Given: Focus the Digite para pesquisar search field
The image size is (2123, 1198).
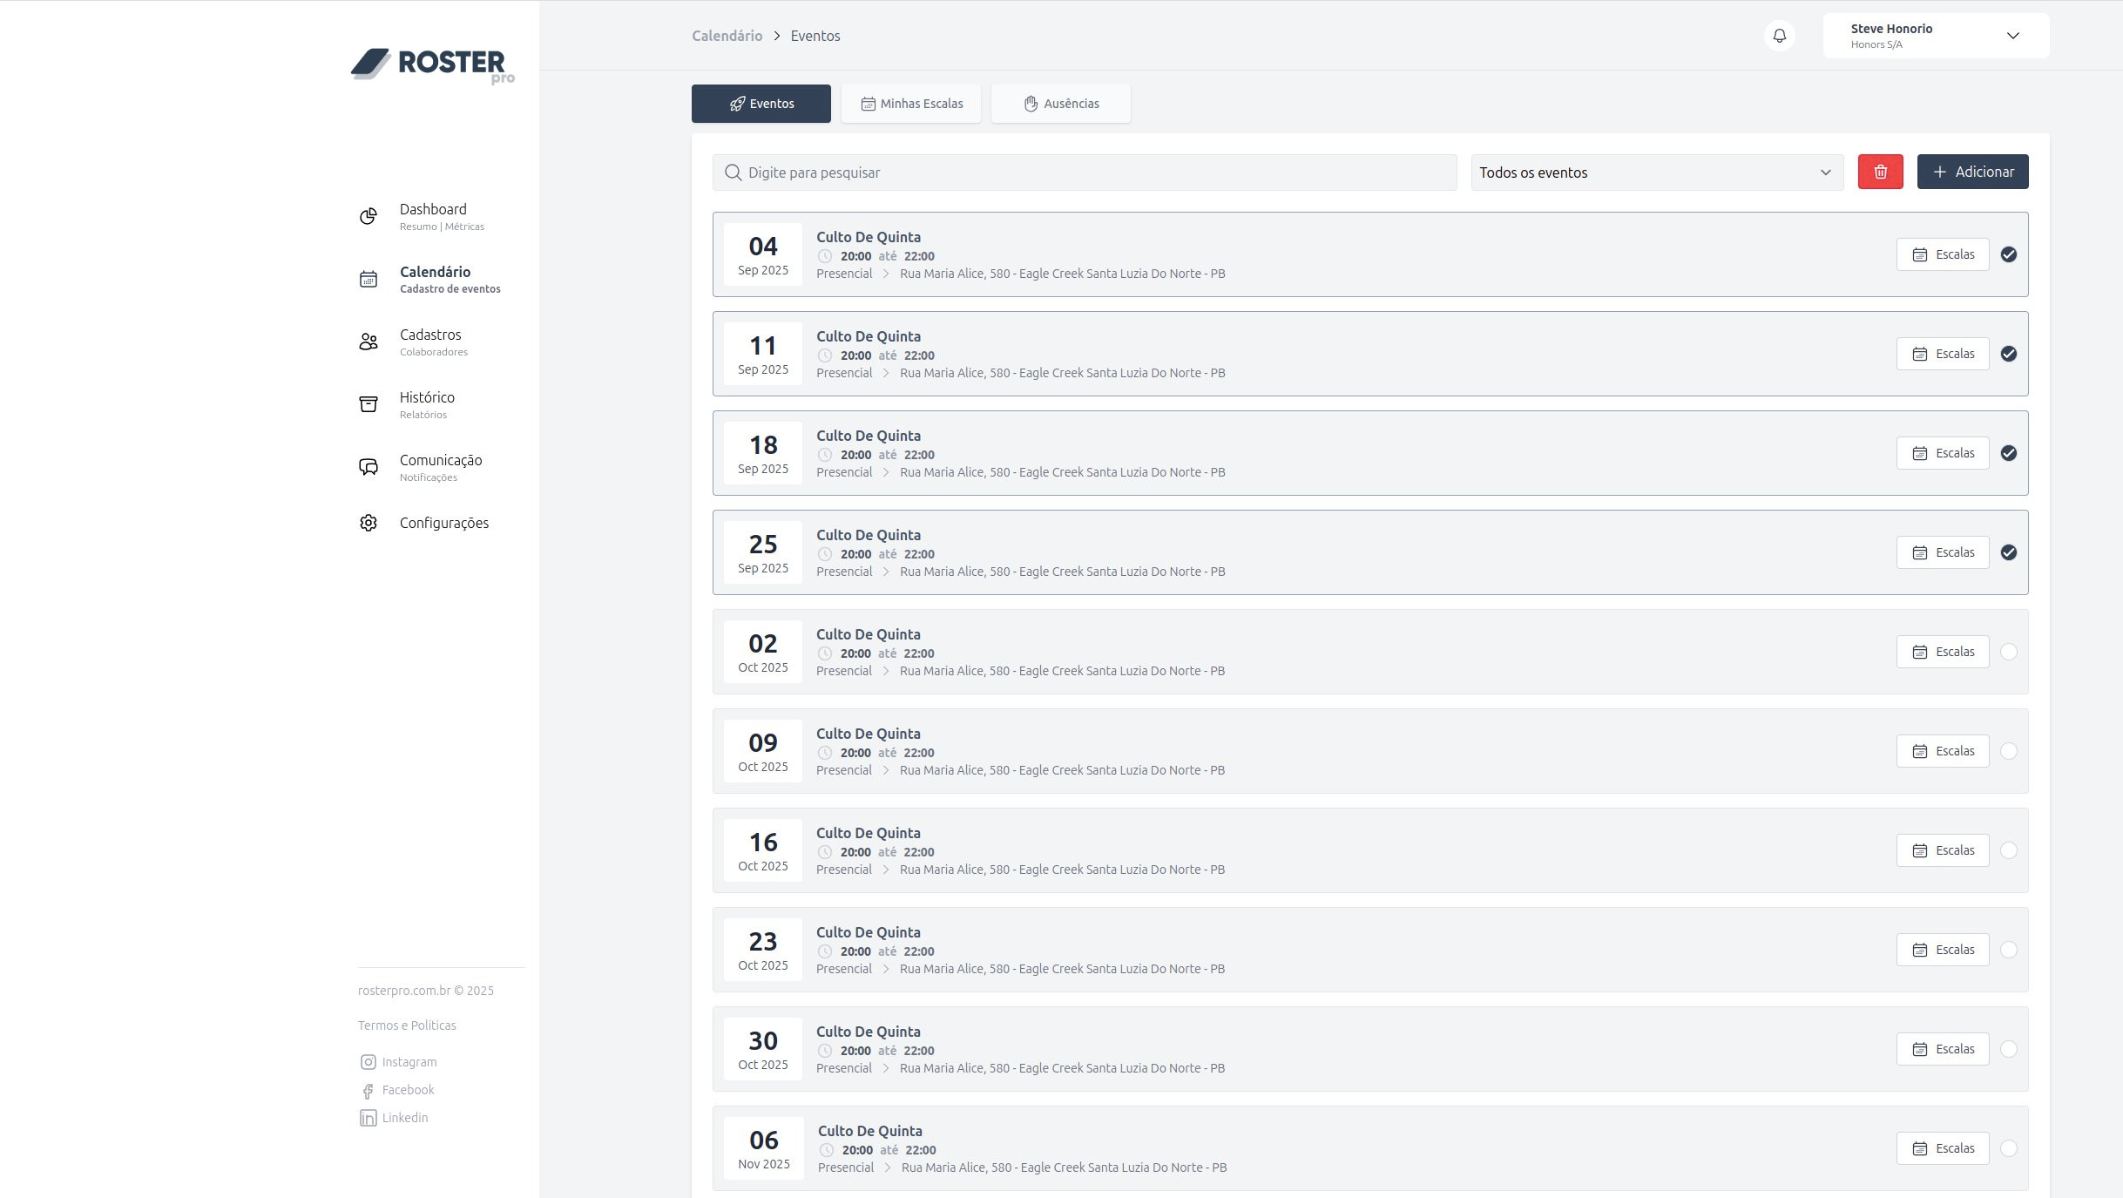Looking at the screenshot, I should pos(1085,173).
